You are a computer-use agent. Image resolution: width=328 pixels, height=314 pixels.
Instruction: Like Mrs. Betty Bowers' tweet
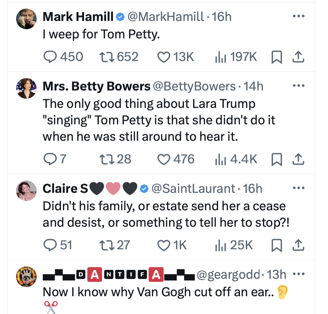[163, 159]
